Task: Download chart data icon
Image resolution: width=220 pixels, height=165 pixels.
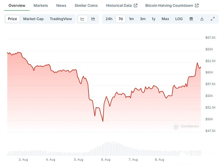Action: click(202, 19)
